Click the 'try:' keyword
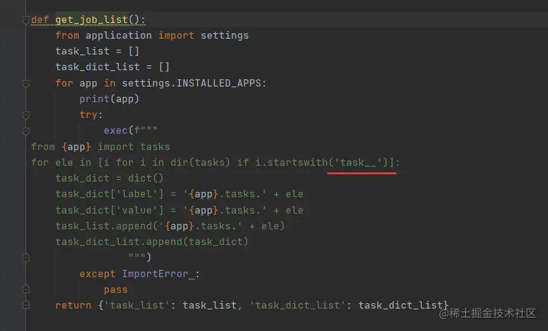 (x=91, y=115)
